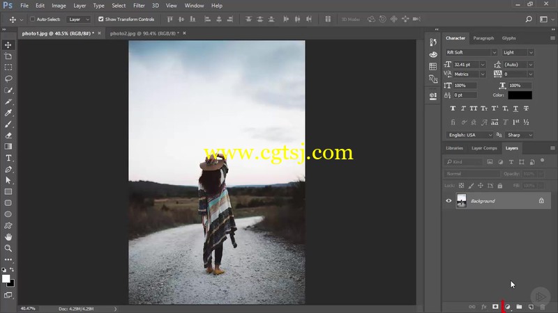
Task: Open the Auto-Select Layer dropdown
Action: point(78,19)
